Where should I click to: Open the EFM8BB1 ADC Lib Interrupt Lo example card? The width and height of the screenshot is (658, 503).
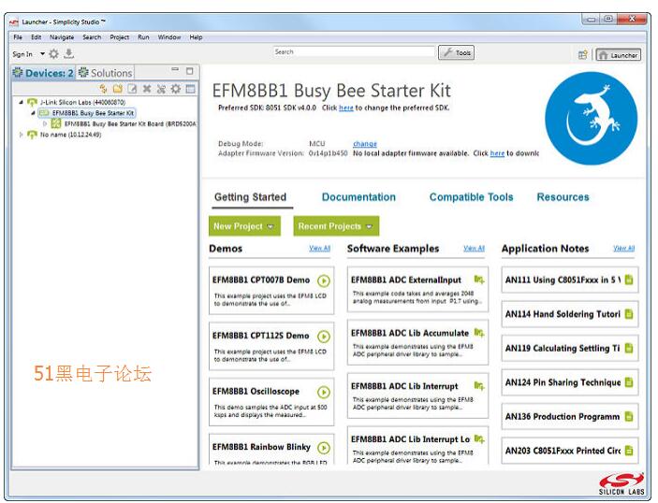tap(418, 446)
